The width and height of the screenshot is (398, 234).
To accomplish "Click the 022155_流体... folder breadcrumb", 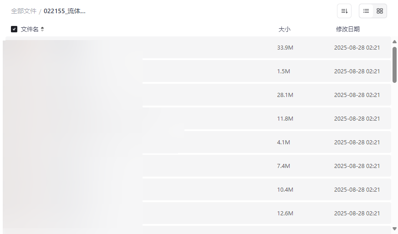I will [x=65, y=11].
